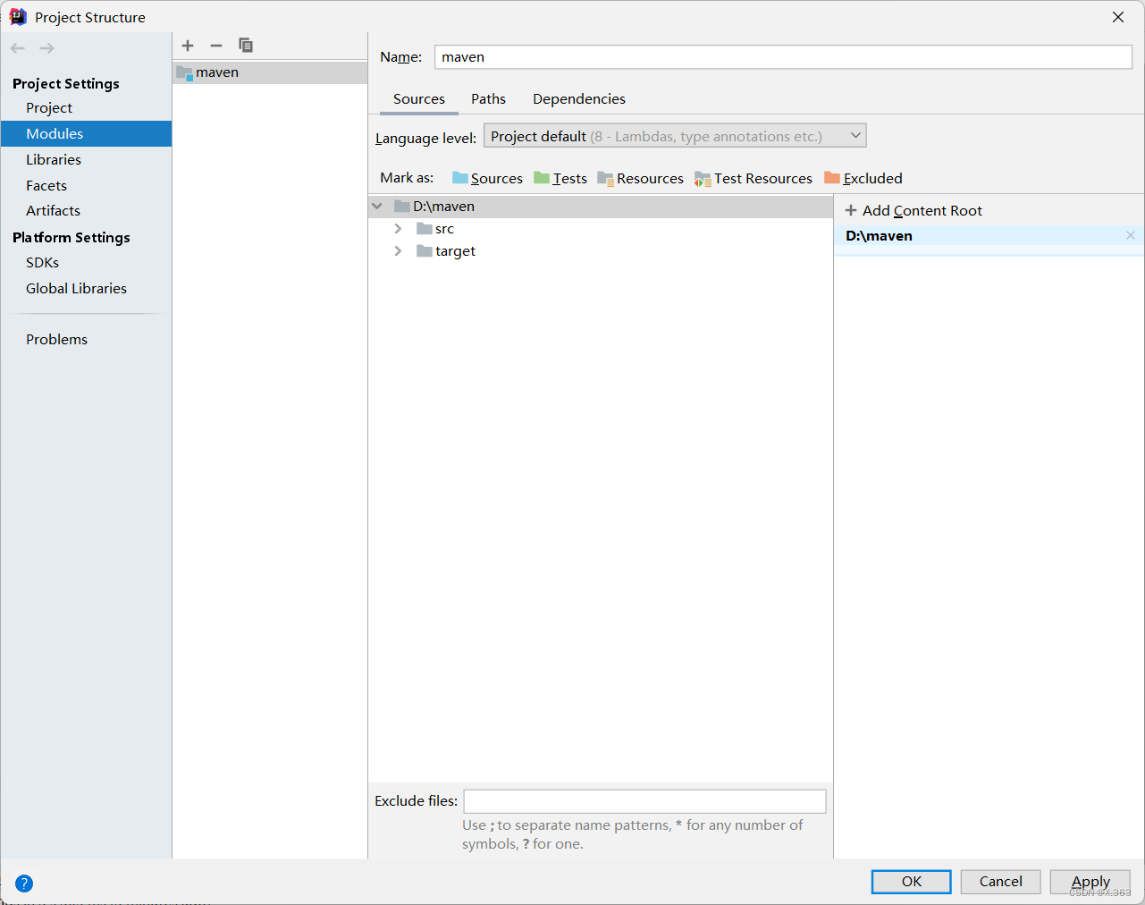Click the Cancel button

pyautogui.click(x=1001, y=882)
